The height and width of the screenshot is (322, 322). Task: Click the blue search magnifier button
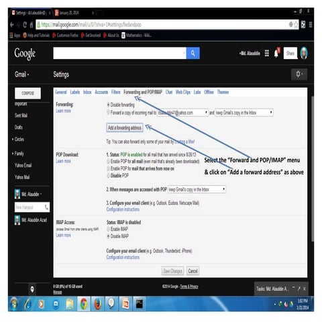193,53
